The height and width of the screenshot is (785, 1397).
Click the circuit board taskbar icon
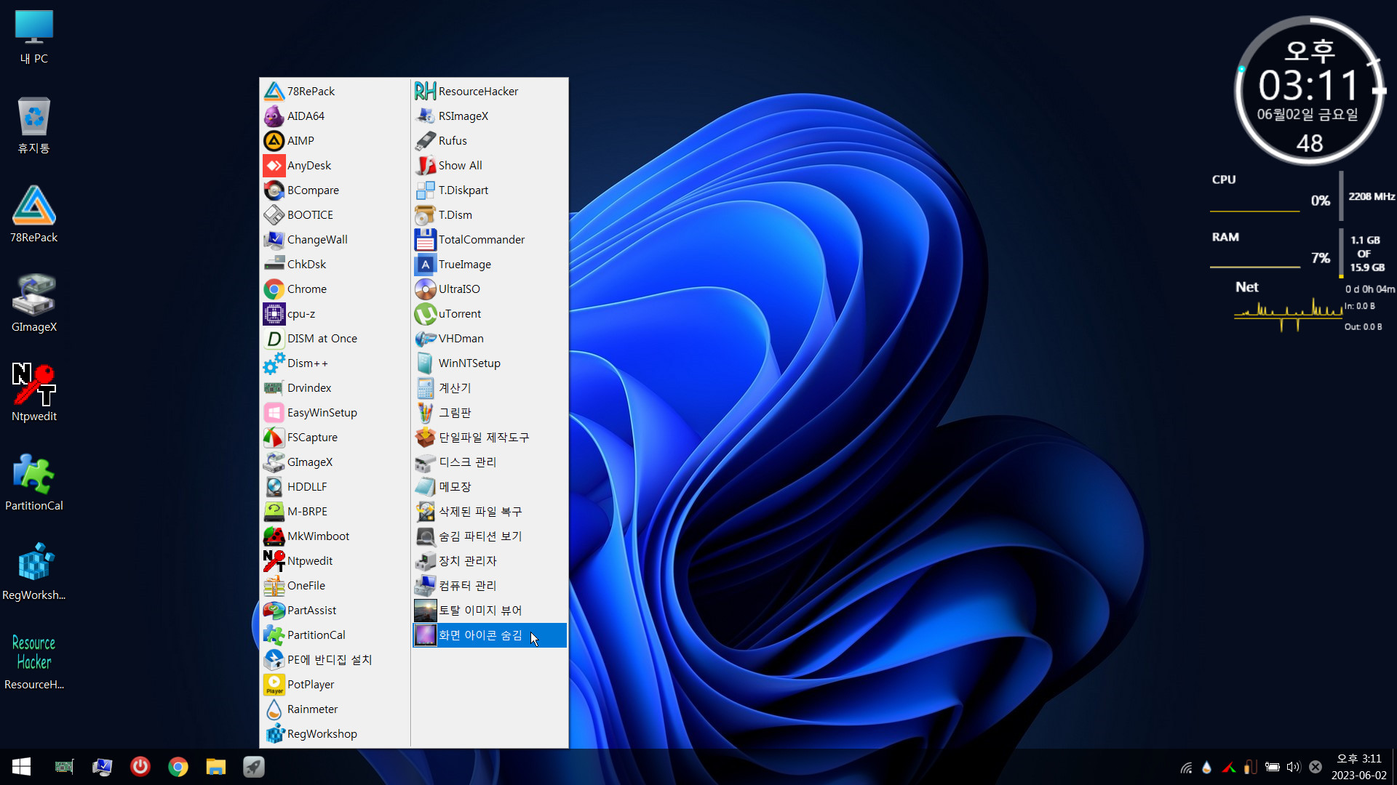pos(65,767)
